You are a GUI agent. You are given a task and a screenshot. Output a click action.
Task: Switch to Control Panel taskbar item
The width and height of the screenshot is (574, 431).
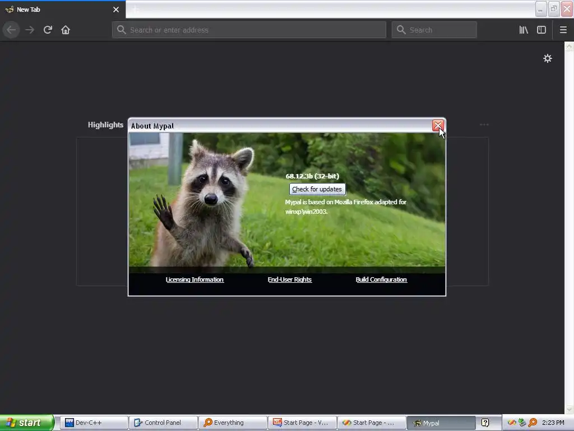[x=163, y=423]
